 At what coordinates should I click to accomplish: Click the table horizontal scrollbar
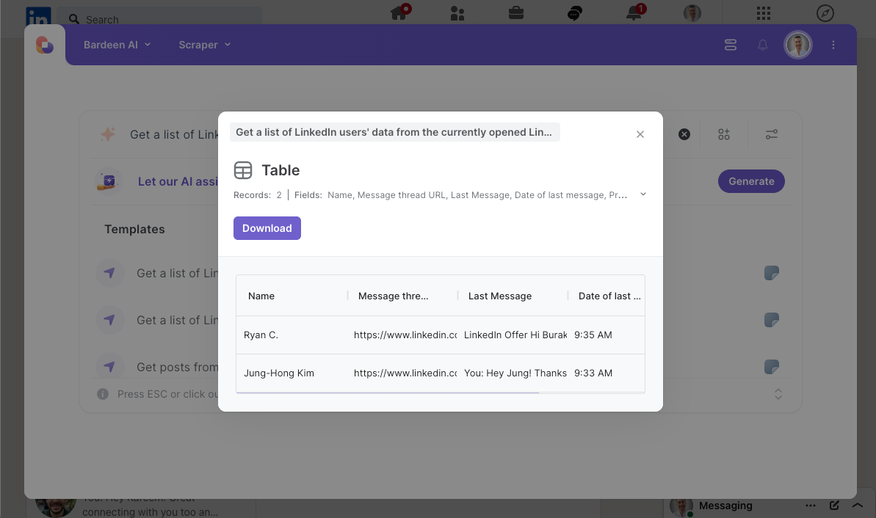pos(388,393)
